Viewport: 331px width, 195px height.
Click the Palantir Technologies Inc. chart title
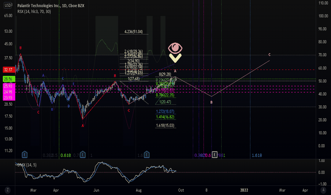(51, 6)
